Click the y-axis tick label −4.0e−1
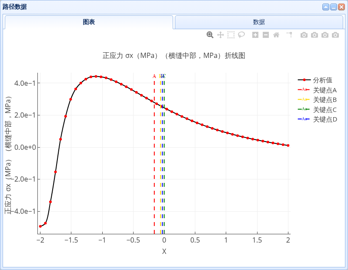This screenshot has width=348, height=270. 23,211
